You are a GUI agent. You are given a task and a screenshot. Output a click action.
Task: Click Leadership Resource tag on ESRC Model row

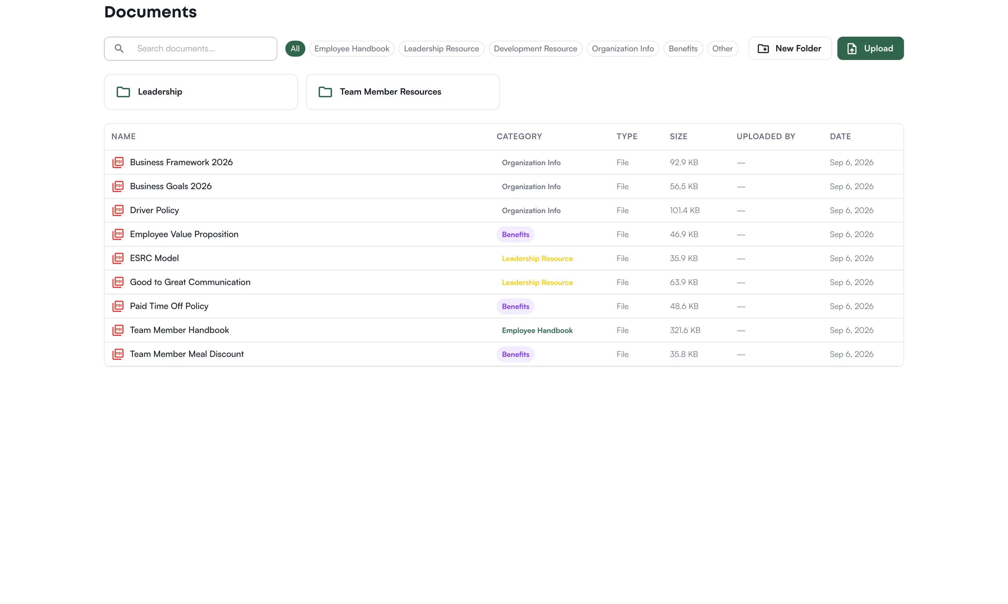(537, 258)
